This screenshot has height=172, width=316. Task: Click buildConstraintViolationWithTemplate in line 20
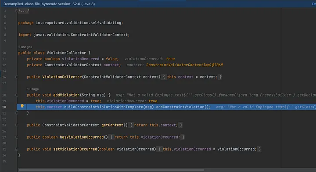pos(104,107)
